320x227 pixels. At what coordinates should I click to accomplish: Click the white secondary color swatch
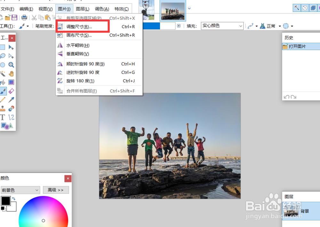click(x=12, y=207)
